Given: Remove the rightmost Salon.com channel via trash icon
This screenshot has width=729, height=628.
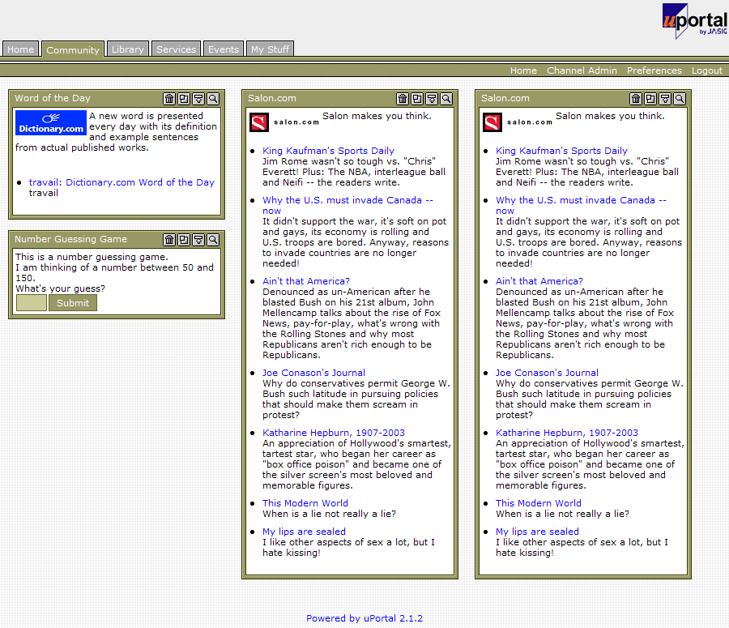Looking at the screenshot, I should tap(636, 99).
